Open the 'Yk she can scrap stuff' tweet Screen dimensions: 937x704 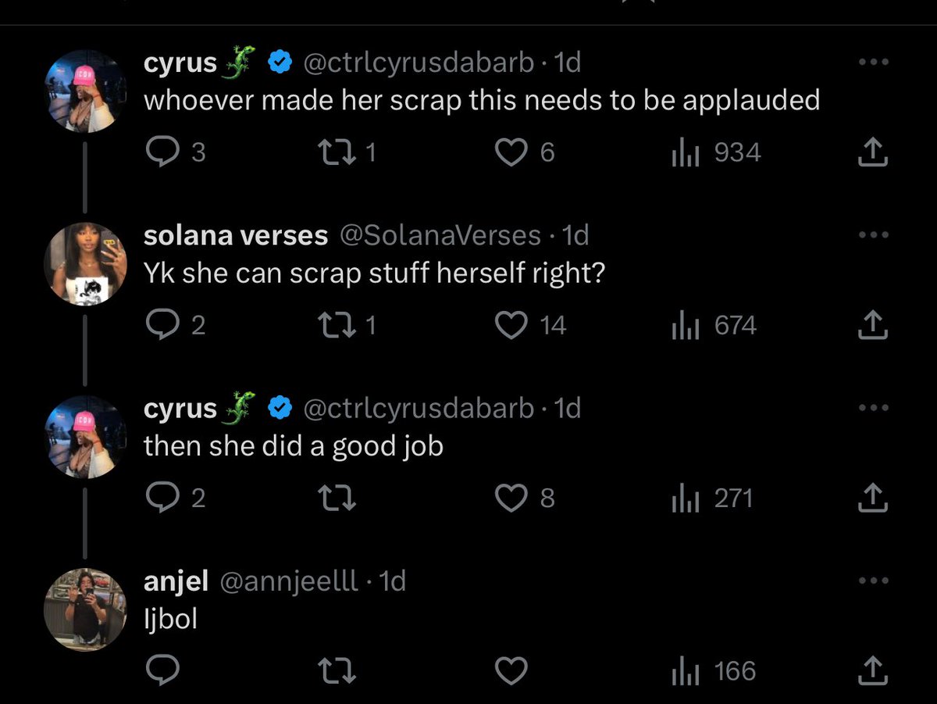coord(375,273)
